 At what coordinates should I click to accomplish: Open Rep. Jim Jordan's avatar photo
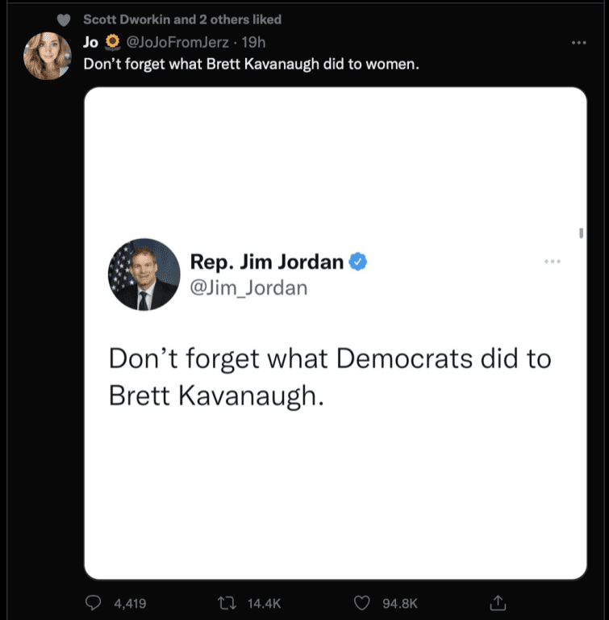144,274
